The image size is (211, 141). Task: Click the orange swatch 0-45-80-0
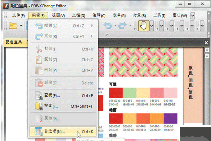[x=157, y=119]
